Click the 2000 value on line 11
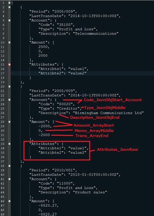The width and height of the screenshot is (154, 216). 43,47
